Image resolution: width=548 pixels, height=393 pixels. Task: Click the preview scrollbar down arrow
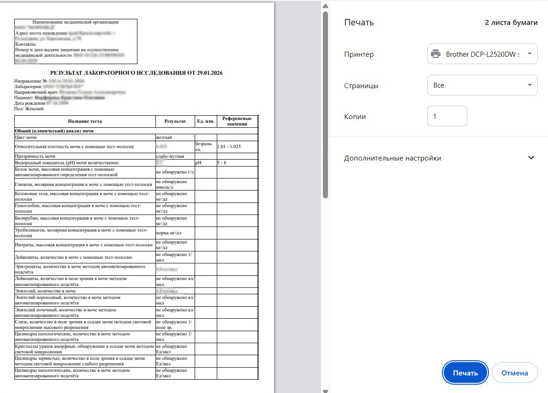tap(325, 390)
